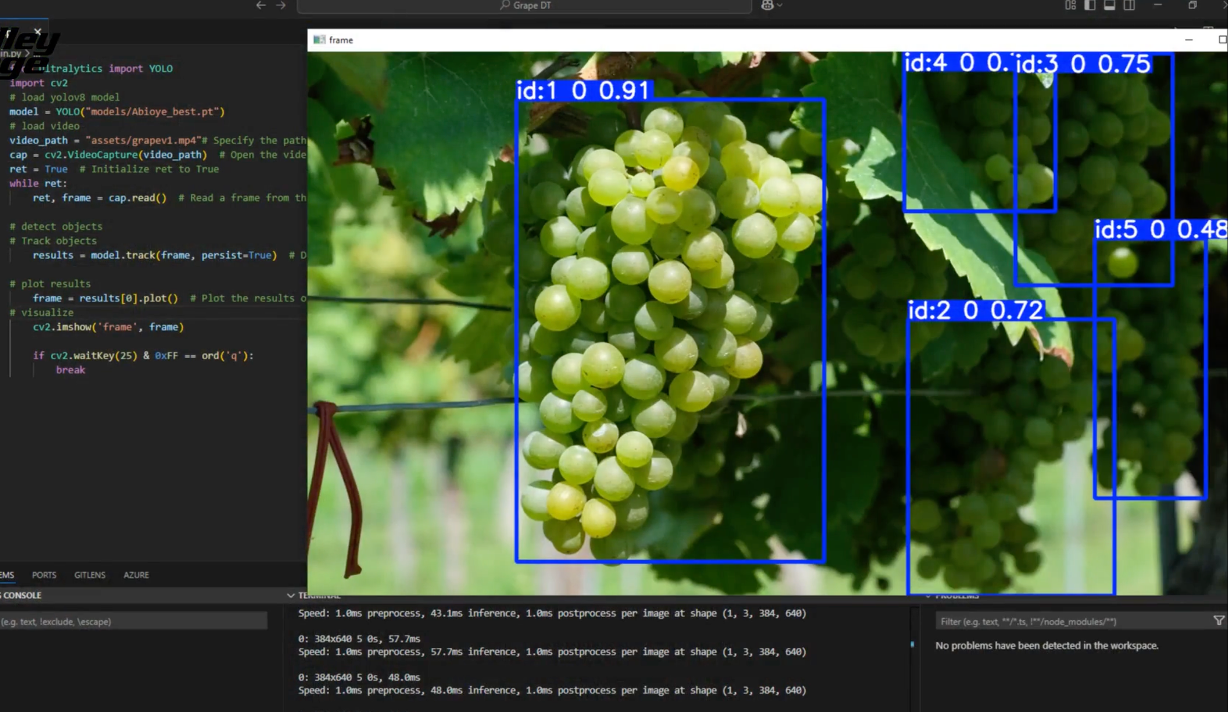
Task: Go back with the left arrow
Action: click(261, 6)
